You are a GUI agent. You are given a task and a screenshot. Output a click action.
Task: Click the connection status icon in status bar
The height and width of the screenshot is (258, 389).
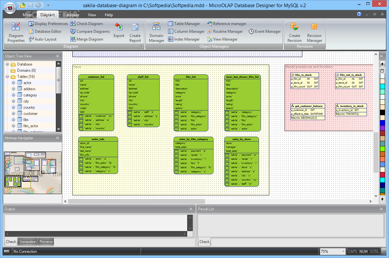(7, 251)
